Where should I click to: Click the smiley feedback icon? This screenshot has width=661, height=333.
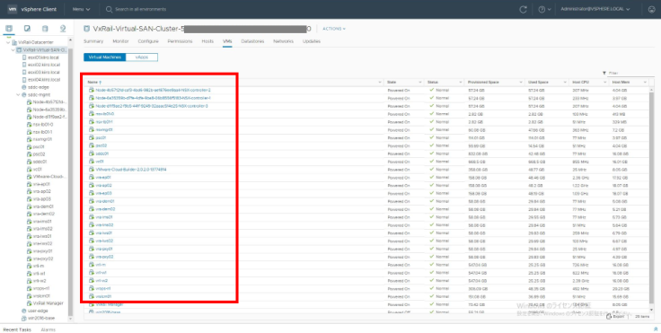[651, 9]
